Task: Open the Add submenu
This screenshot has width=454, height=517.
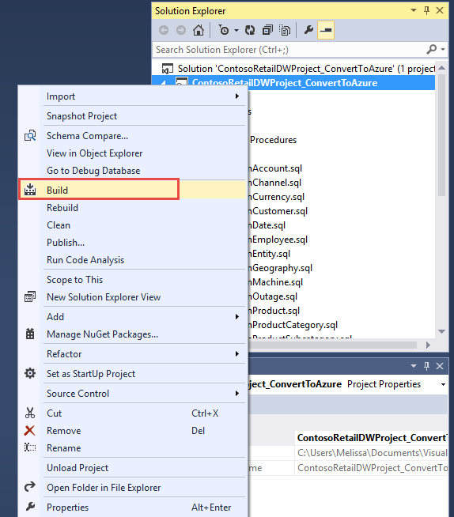Action: pyautogui.click(x=143, y=317)
